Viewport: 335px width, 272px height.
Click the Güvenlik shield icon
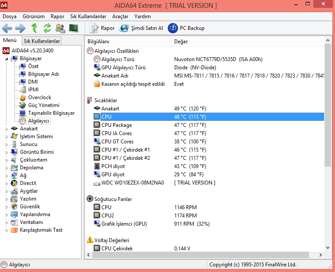[x=14, y=207]
